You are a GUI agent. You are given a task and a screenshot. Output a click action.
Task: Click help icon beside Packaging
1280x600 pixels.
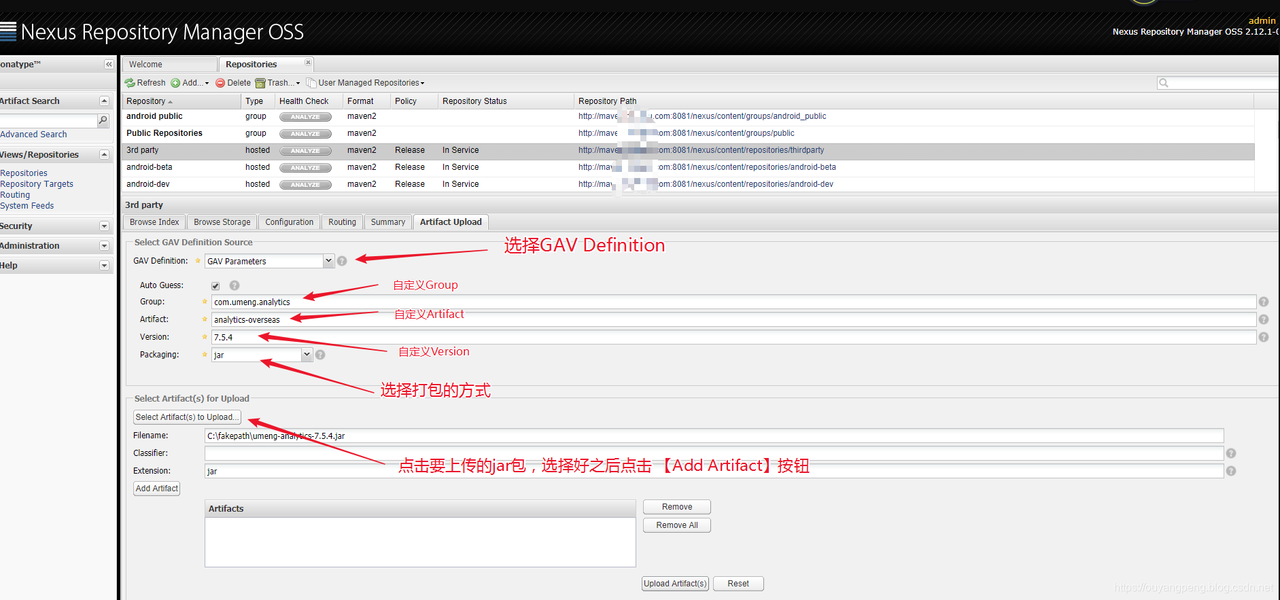(x=320, y=355)
